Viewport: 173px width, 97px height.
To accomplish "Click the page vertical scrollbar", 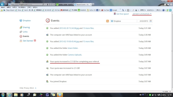I will point(172,51).
